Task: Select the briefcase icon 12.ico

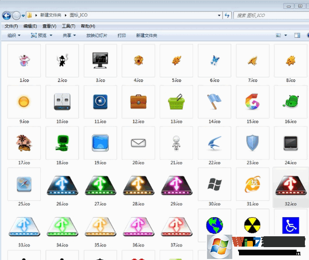Action: (x=137, y=102)
